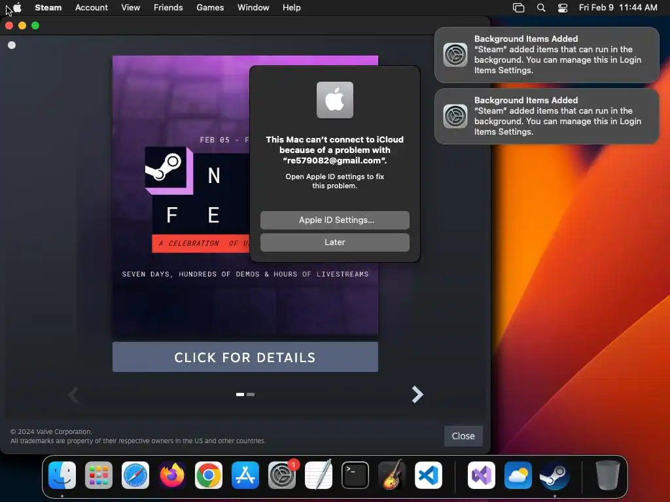Open the View menu
This screenshot has height=502, width=670.
(x=130, y=7)
